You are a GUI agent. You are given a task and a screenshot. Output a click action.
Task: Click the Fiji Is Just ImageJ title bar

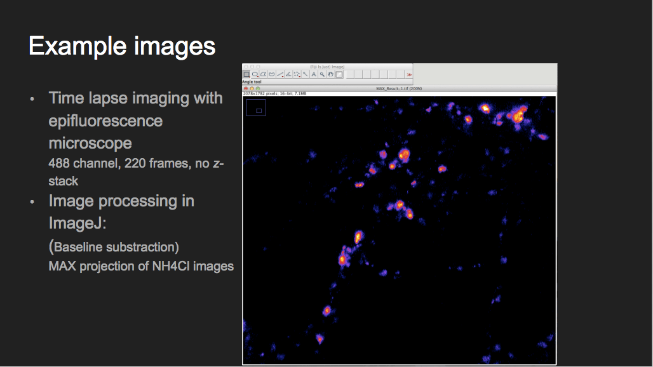[327, 67]
